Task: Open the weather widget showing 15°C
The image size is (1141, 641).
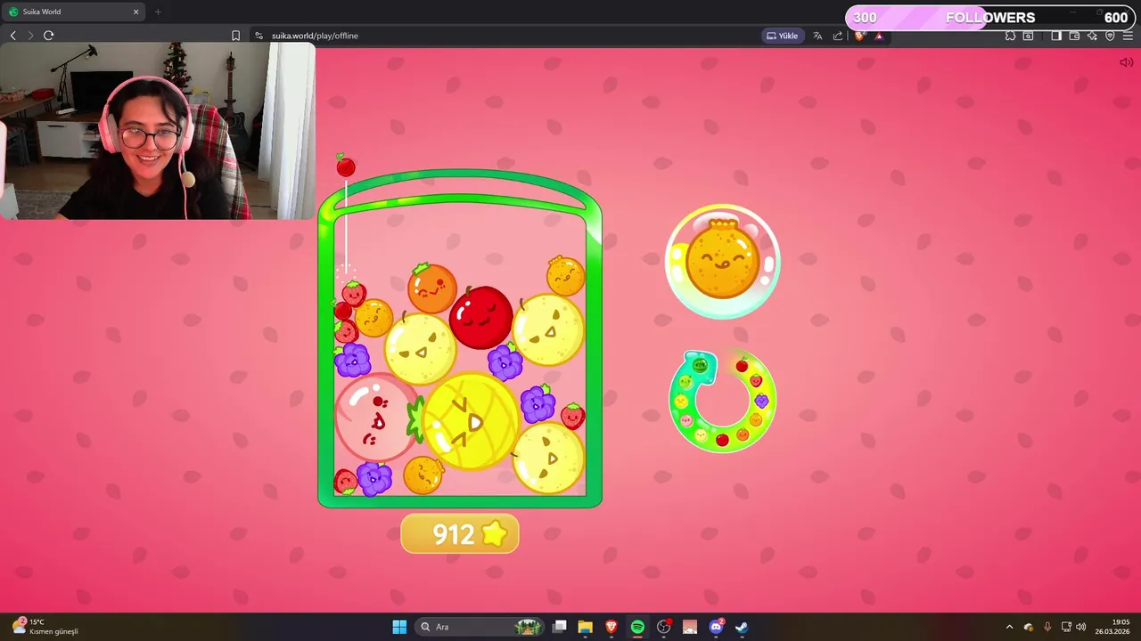Action: (45, 627)
